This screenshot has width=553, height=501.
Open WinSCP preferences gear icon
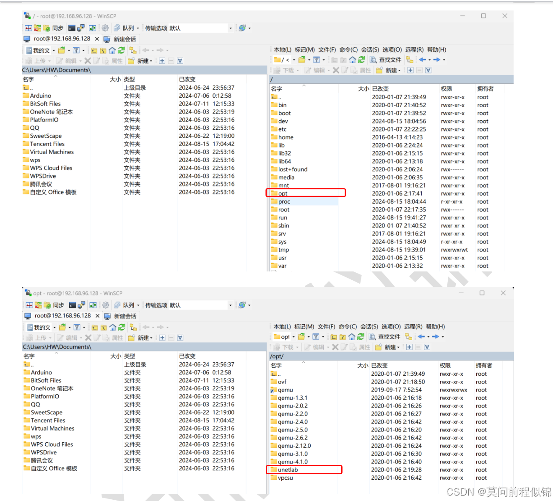[x=105, y=28]
